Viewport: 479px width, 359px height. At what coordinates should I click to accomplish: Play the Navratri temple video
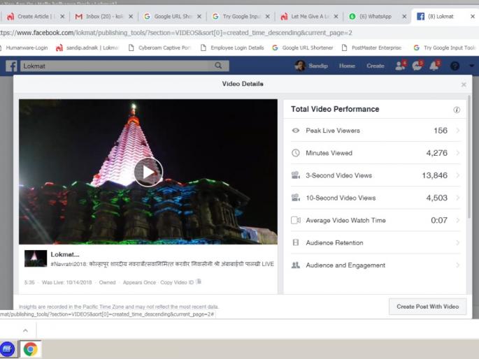coord(148,172)
